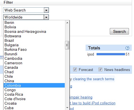The width and height of the screenshot is (134, 110).
Task: Pick Costa Rica from the dropdown list
Action: (34, 94)
